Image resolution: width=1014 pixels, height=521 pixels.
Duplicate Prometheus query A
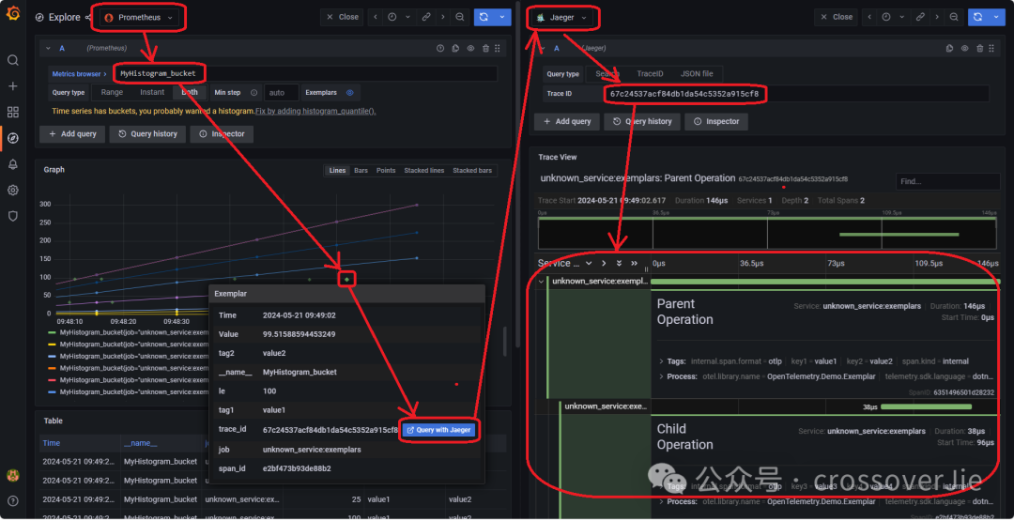point(455,48)
